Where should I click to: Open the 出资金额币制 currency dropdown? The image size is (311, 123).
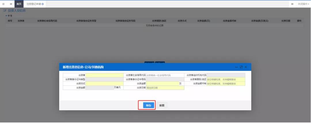[226, 84]
